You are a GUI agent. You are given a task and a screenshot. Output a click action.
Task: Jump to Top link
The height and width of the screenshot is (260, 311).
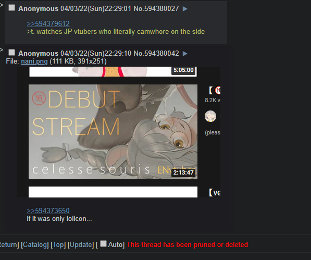[58, 245]
